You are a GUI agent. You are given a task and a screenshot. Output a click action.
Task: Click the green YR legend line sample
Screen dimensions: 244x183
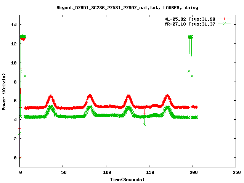tap(225, 24)
